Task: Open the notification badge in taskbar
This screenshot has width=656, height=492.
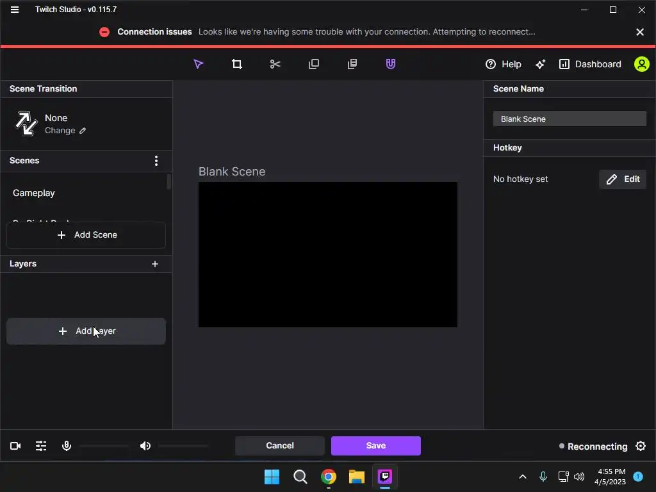Action: 638,477
